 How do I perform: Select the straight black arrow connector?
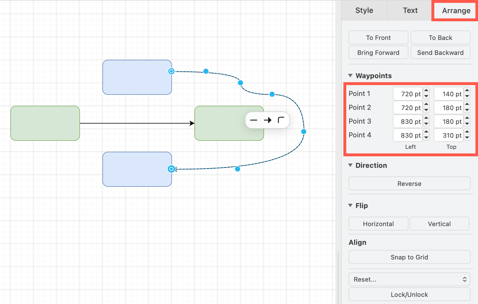[x=137, y=123]
